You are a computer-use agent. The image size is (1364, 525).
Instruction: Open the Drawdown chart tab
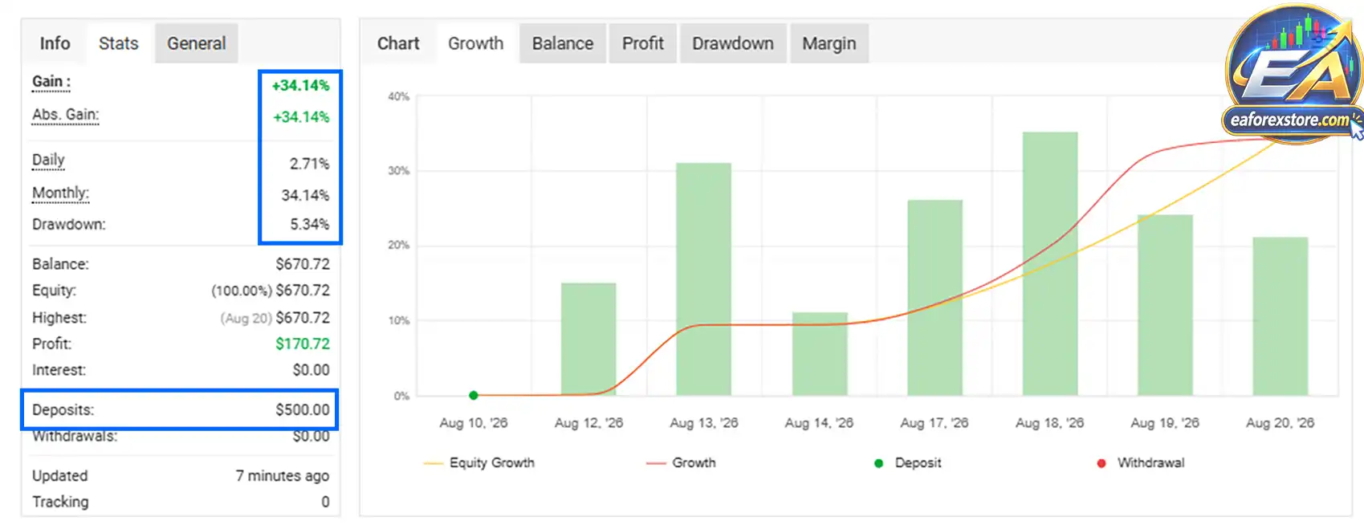(733, 43)
